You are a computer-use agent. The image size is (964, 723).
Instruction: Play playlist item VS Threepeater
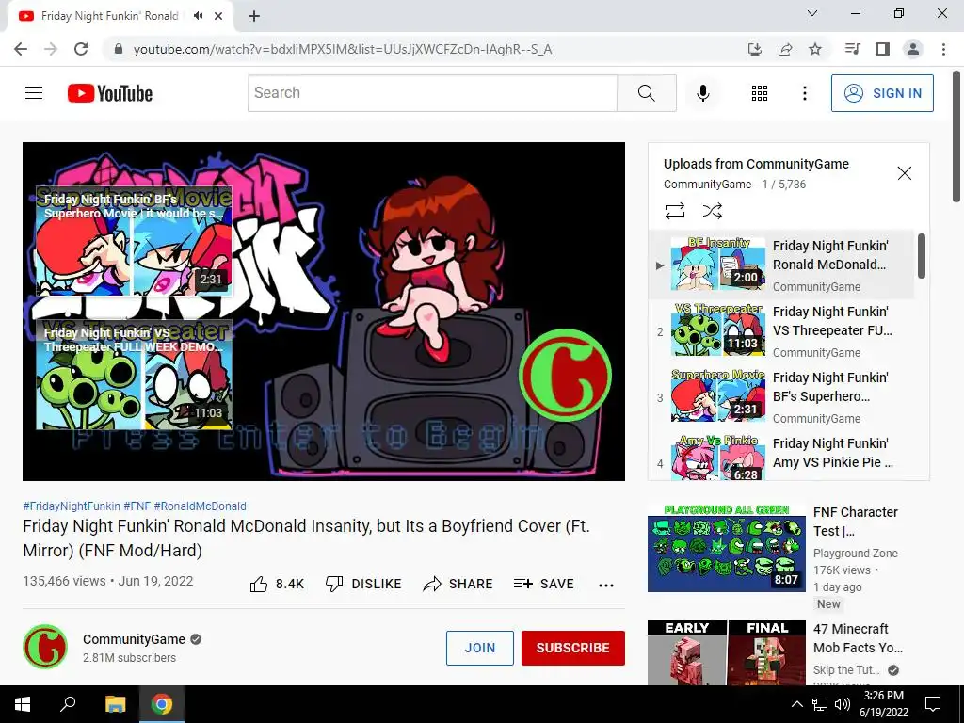[x=780, y=330]
